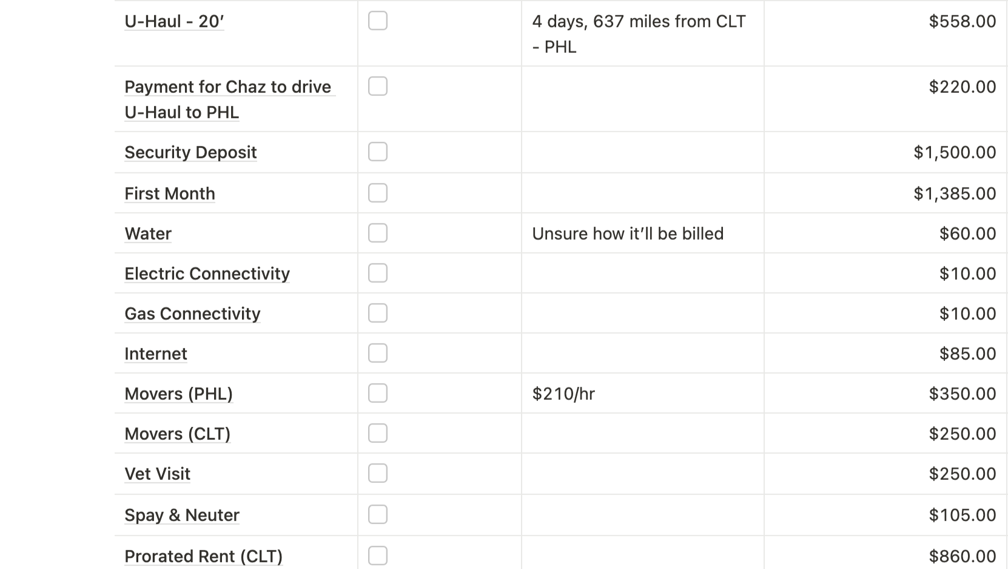Check the U-Haul - 20' checkbox
Viewport: 1008px width, 569px height.
378,21
